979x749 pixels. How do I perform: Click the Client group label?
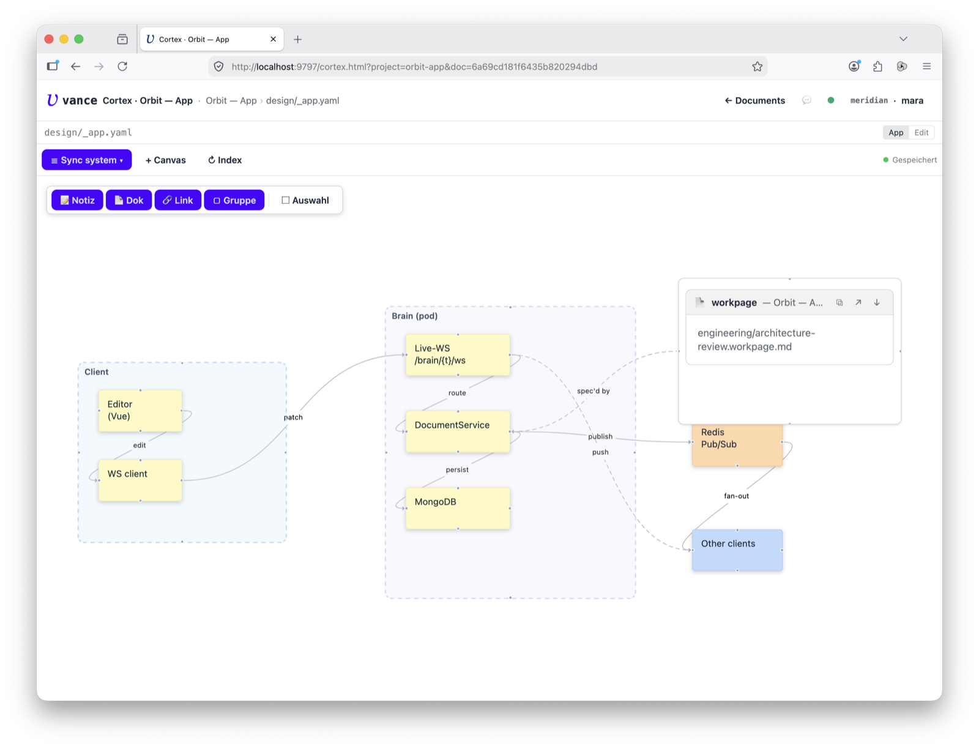coord(96,371)
